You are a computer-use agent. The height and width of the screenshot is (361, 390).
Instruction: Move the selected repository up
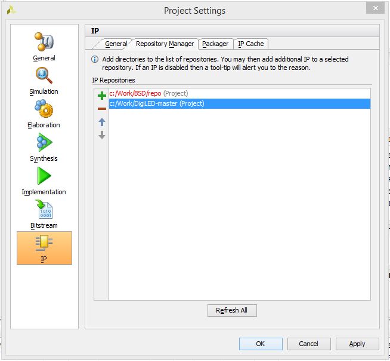coord(102,122)
